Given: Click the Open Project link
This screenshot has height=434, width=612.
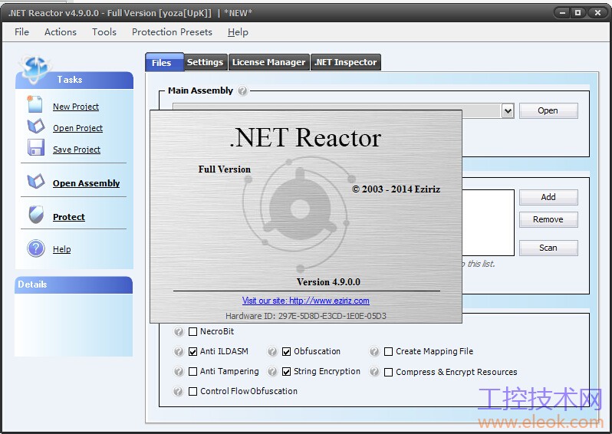Looking at the screenshot, I should 77,128.
